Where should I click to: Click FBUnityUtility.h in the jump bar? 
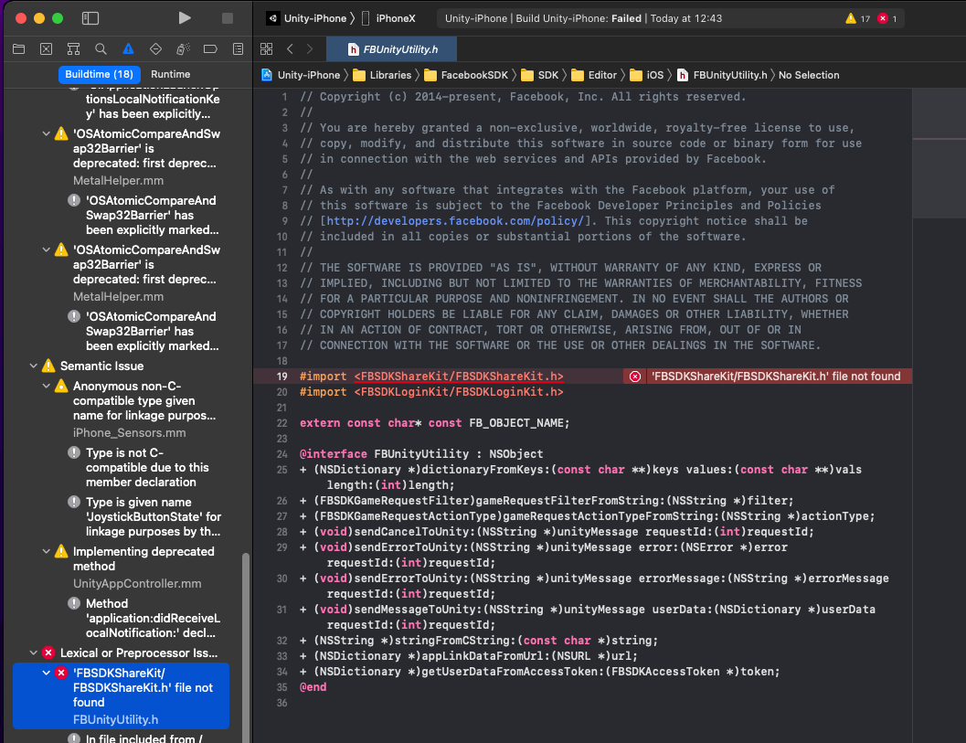point(722,75)
